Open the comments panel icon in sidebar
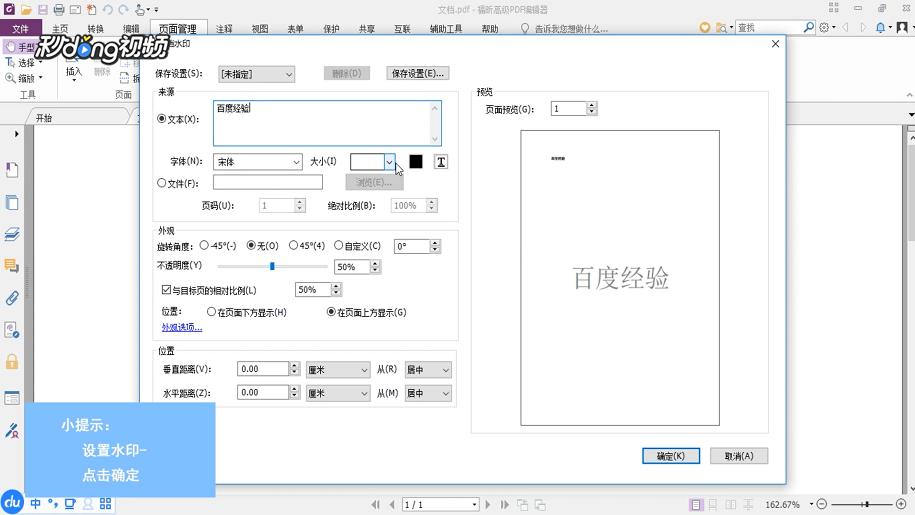The image size is (915, 515). tap(12, 266)
